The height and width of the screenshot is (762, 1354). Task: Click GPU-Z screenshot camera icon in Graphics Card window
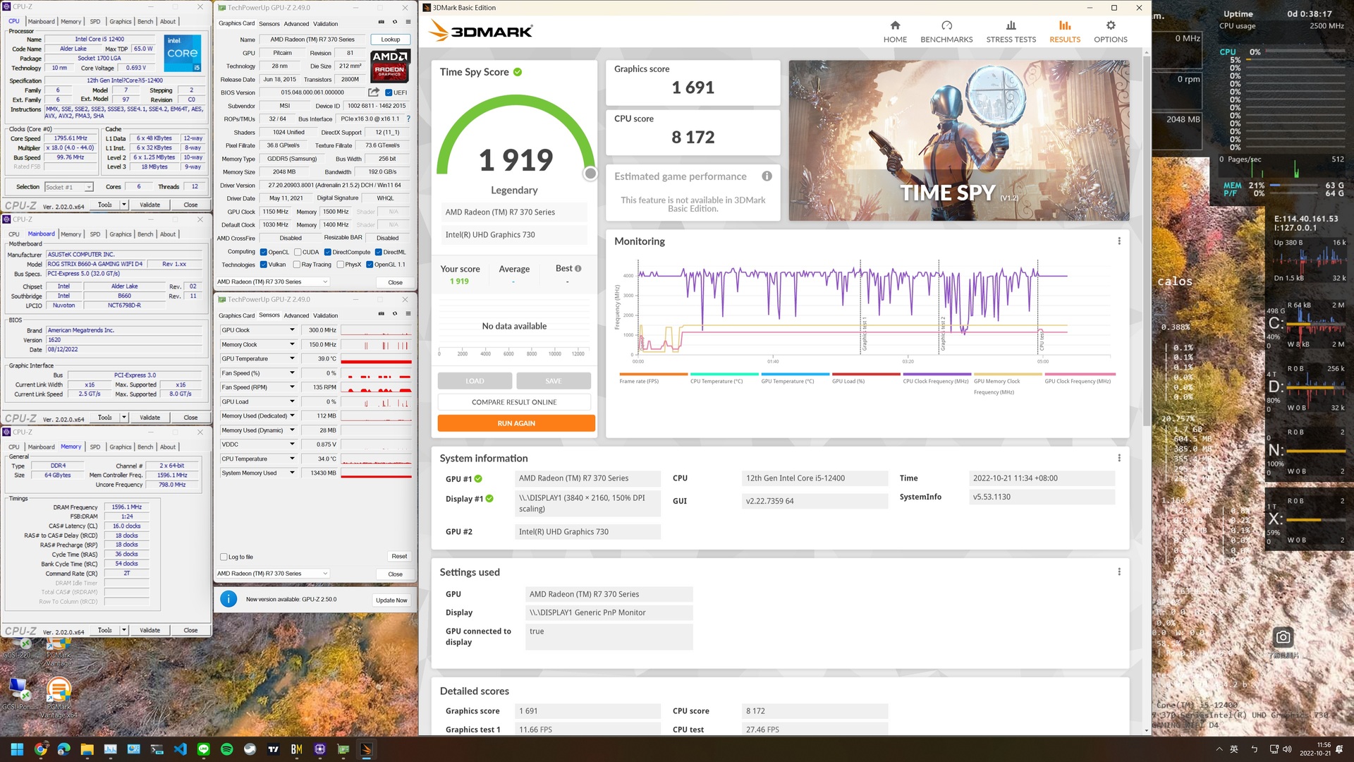[x=382, y=22]
